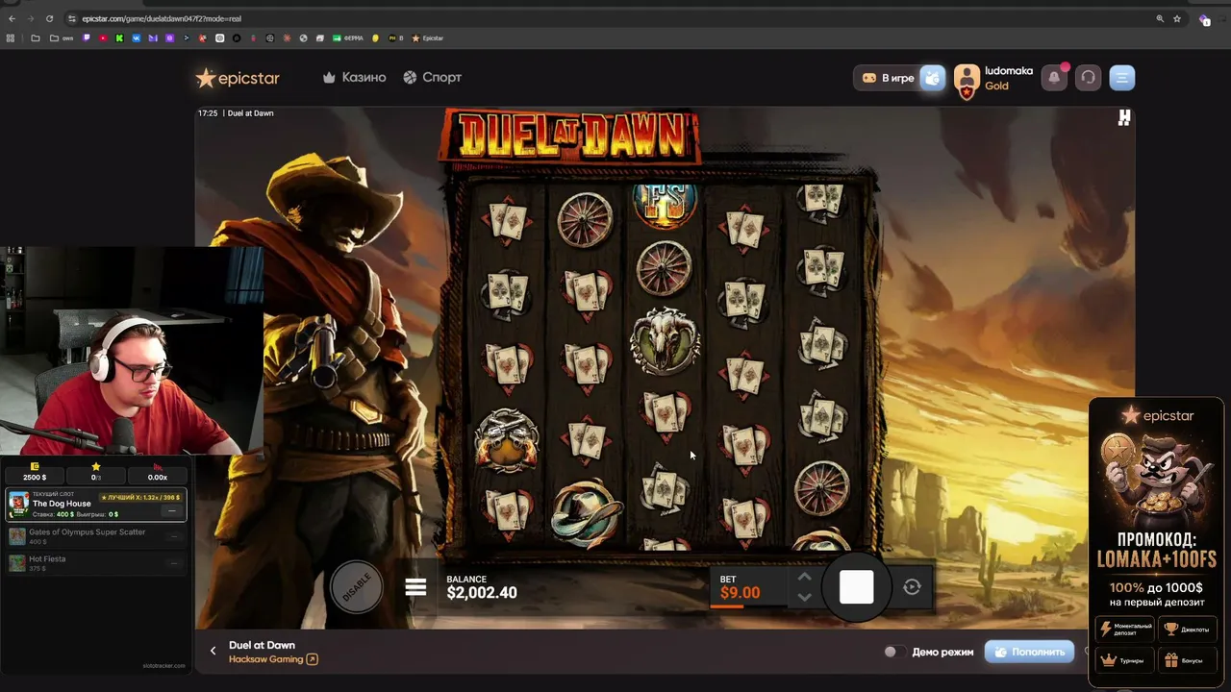Viewport: 1231px width, 692px height.
Task: Click the browser back arrow
Action: (x=12, y=18)
